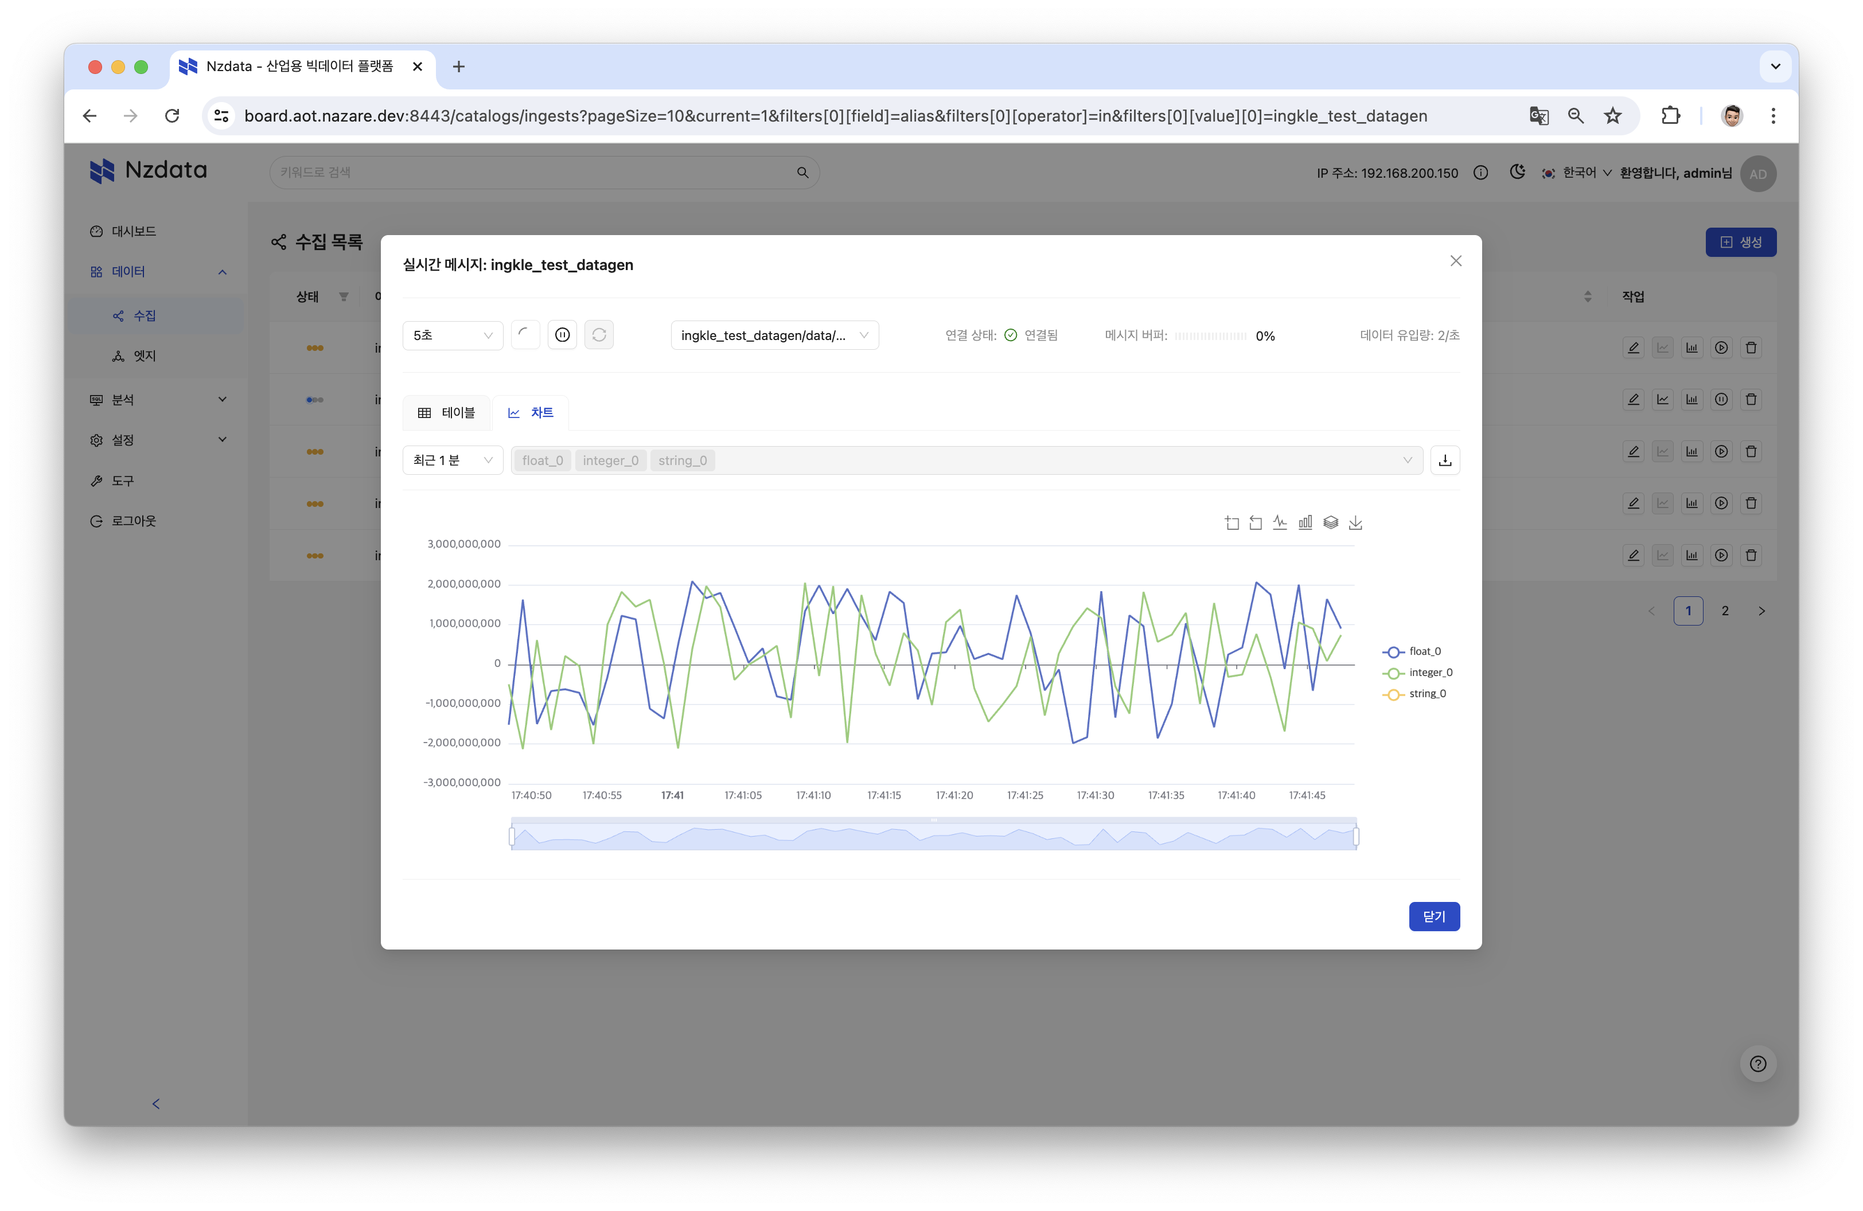This screenshot has width=1863, height=1211.
Task: Switch the chart to bar view icon
Action: (1305, 522)
